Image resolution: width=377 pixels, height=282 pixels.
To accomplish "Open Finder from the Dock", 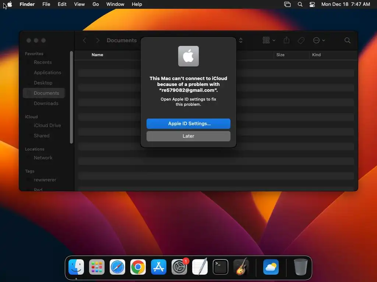I will coord(76,267).
